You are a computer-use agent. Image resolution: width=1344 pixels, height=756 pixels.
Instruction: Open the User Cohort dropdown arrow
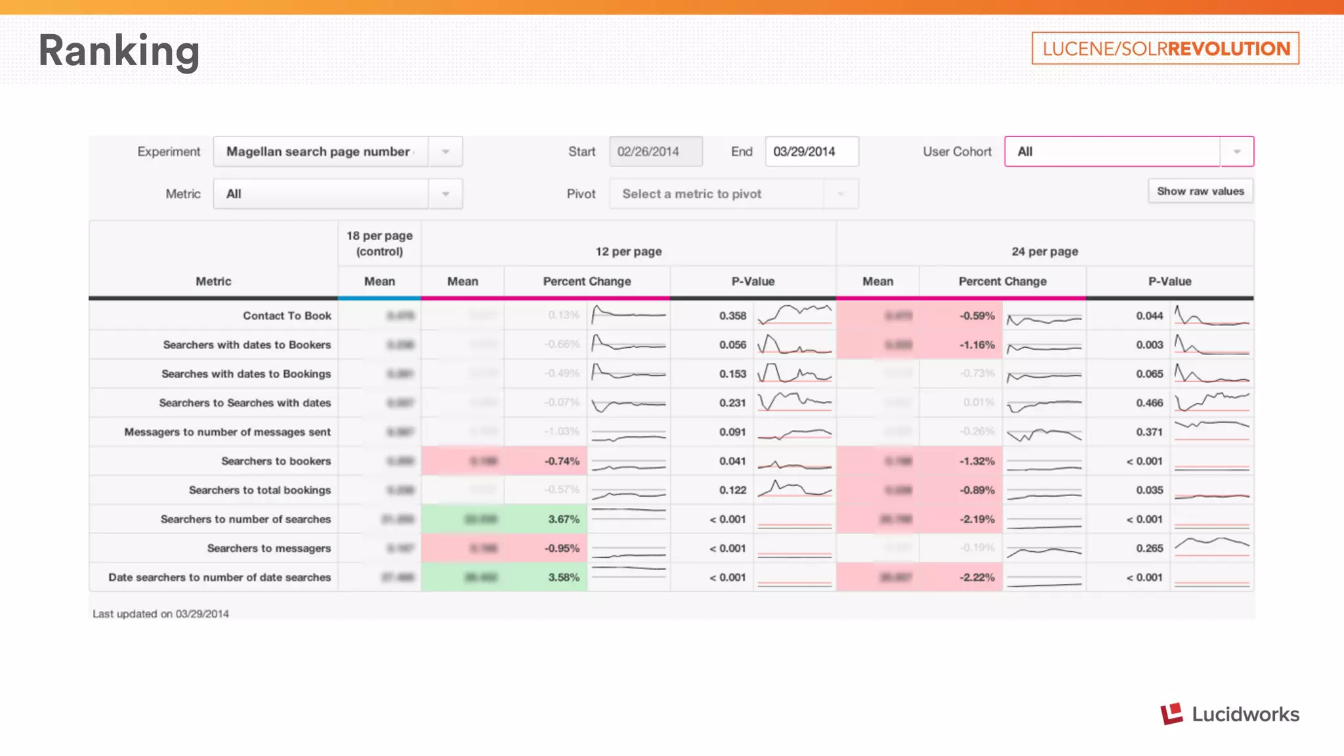pos(1236,152)
